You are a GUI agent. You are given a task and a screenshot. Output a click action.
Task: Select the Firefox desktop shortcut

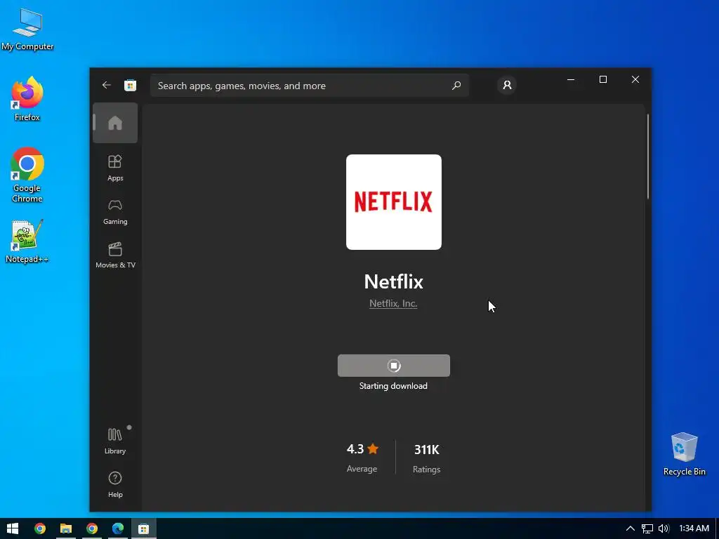[x=27, y=100]
